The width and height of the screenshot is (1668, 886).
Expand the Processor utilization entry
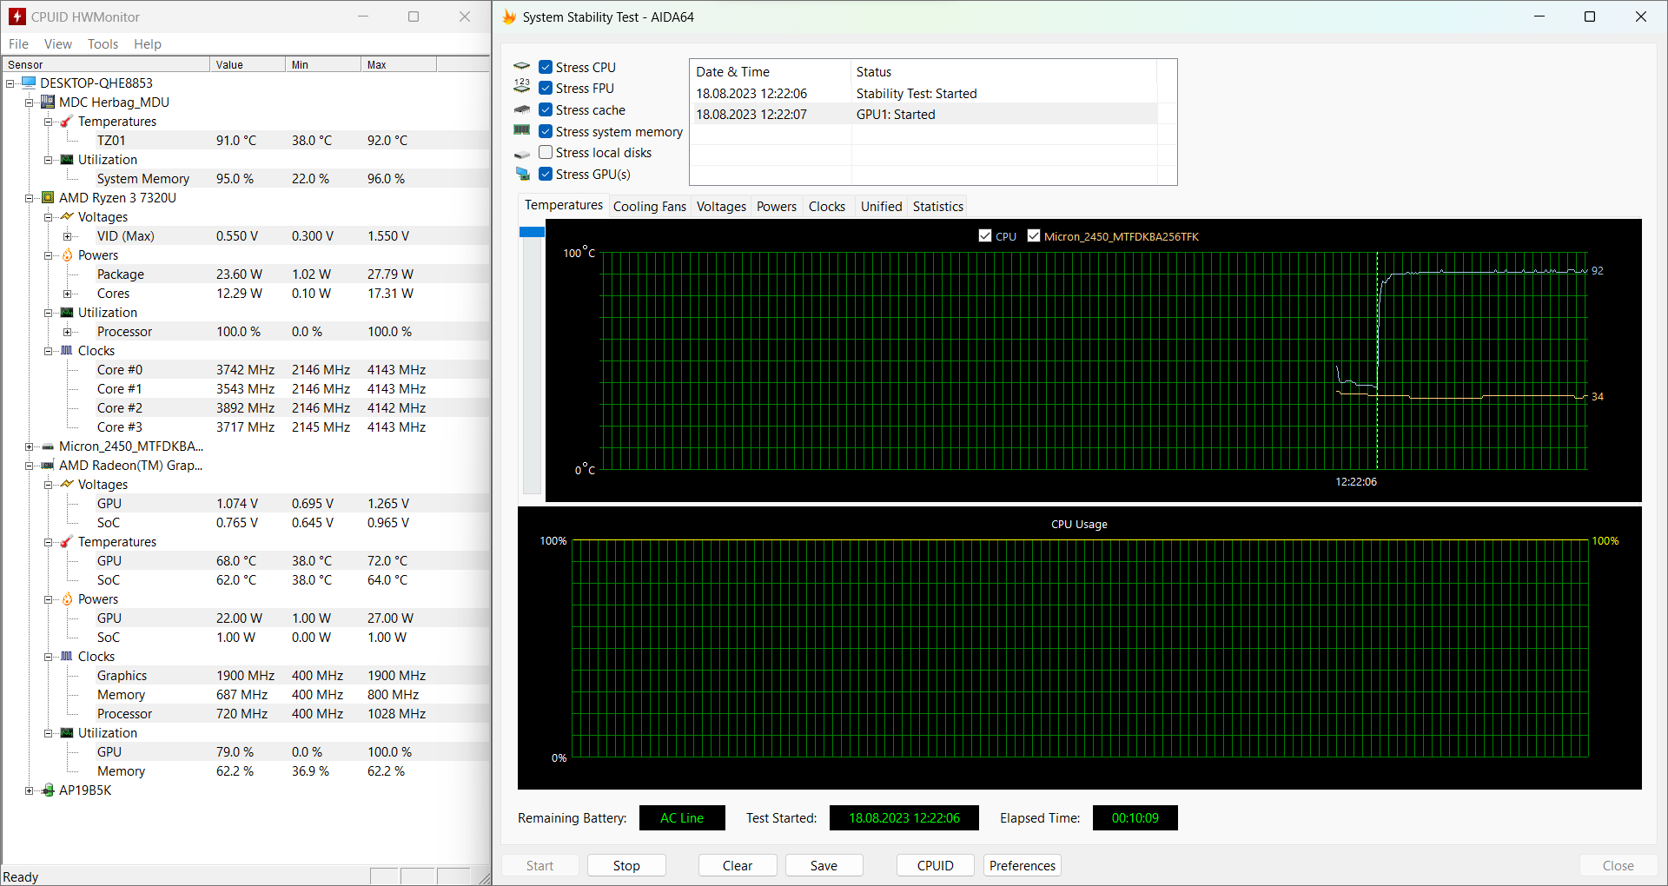tap(68, 332)
